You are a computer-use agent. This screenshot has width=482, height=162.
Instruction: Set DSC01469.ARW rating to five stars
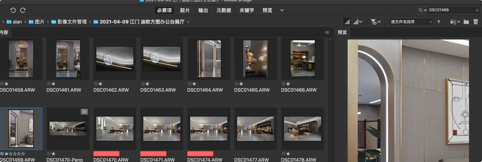coord(23,154)
